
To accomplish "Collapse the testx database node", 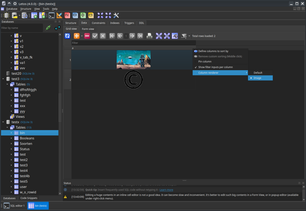I will coord(3,122).
